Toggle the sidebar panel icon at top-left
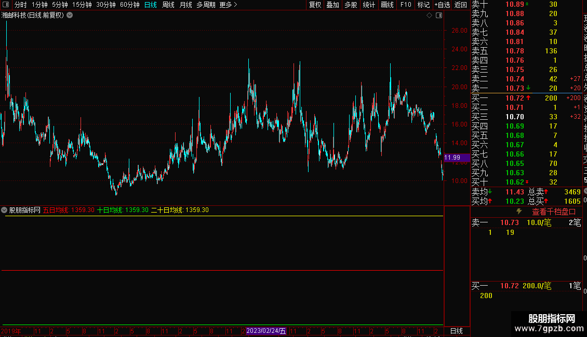This screenshot has width=587, height=337. 6,5
